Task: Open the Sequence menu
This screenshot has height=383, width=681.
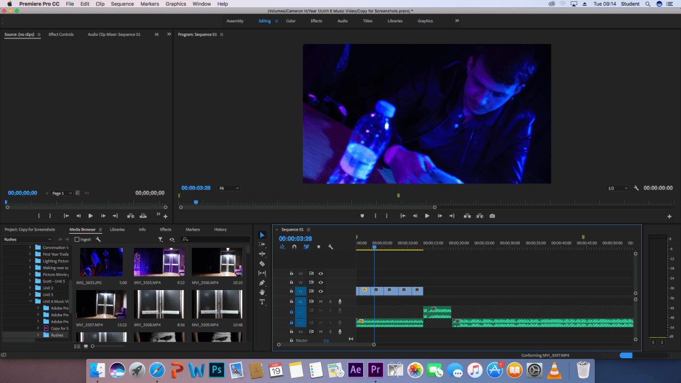Action: tap(122, 4)
